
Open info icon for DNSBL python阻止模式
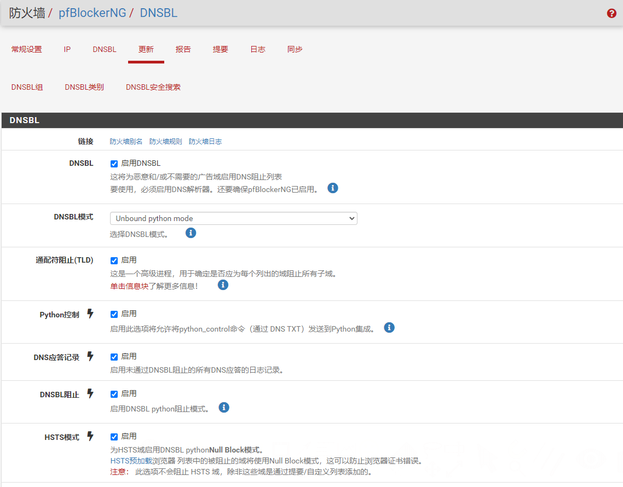pyautogui.click(x=224, y=408)
